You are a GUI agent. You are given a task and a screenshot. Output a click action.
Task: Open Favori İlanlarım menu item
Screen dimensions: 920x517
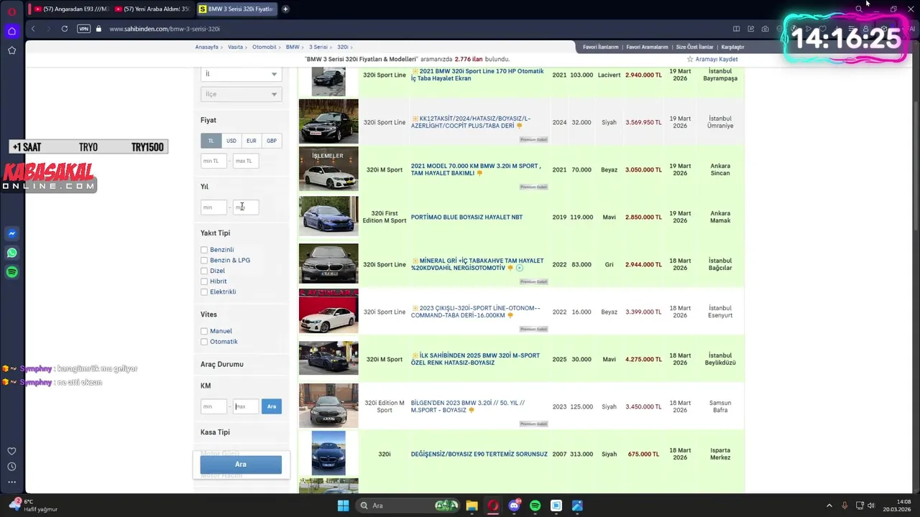(600, 47)
